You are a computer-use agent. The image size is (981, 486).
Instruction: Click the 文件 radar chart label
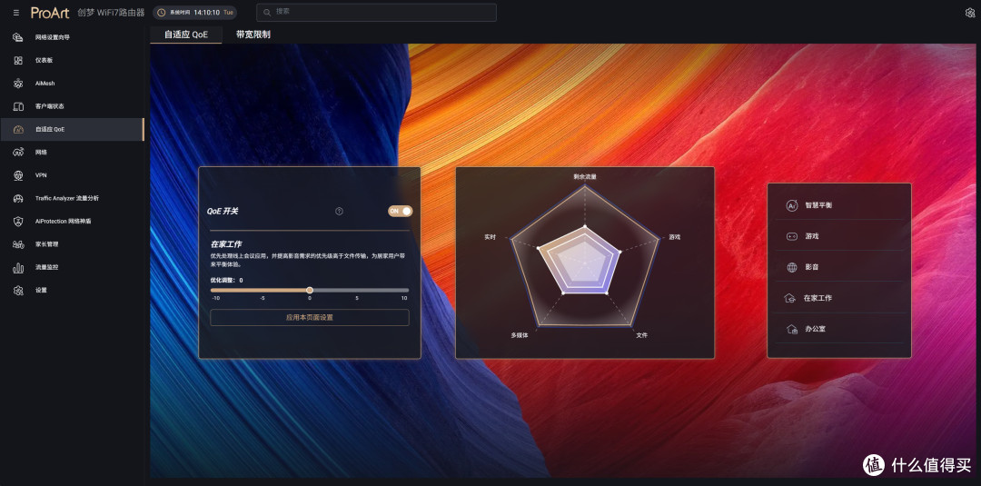(642, 336)
